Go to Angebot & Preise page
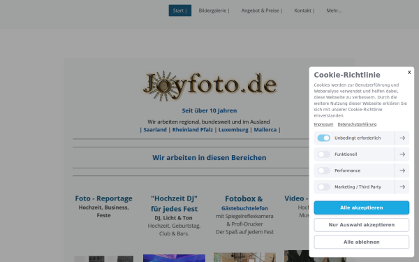This screenshot has height=262, width=419. [262, 10]
